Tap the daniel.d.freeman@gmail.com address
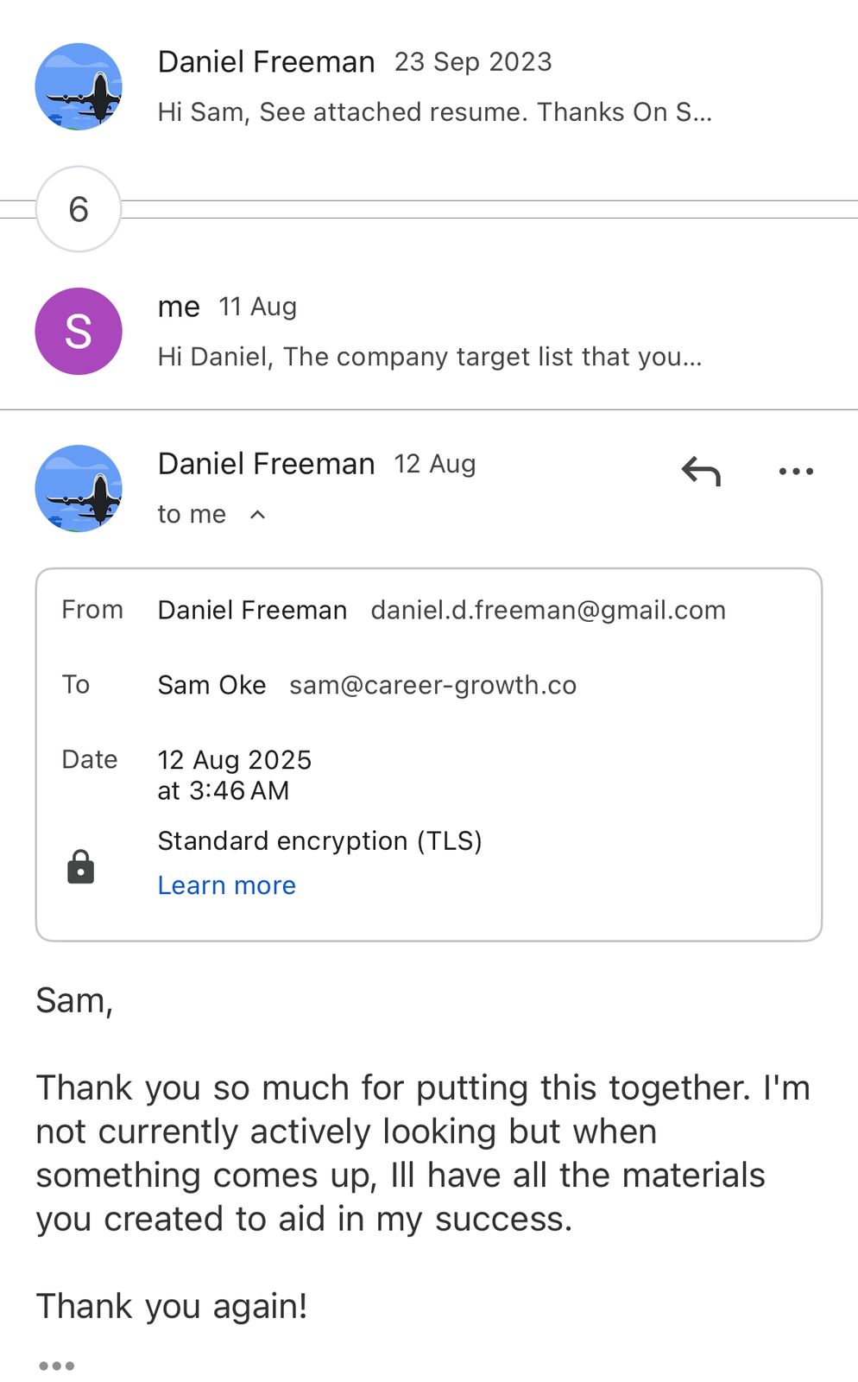The image size is (858, 1382). [x=548, y=611]
